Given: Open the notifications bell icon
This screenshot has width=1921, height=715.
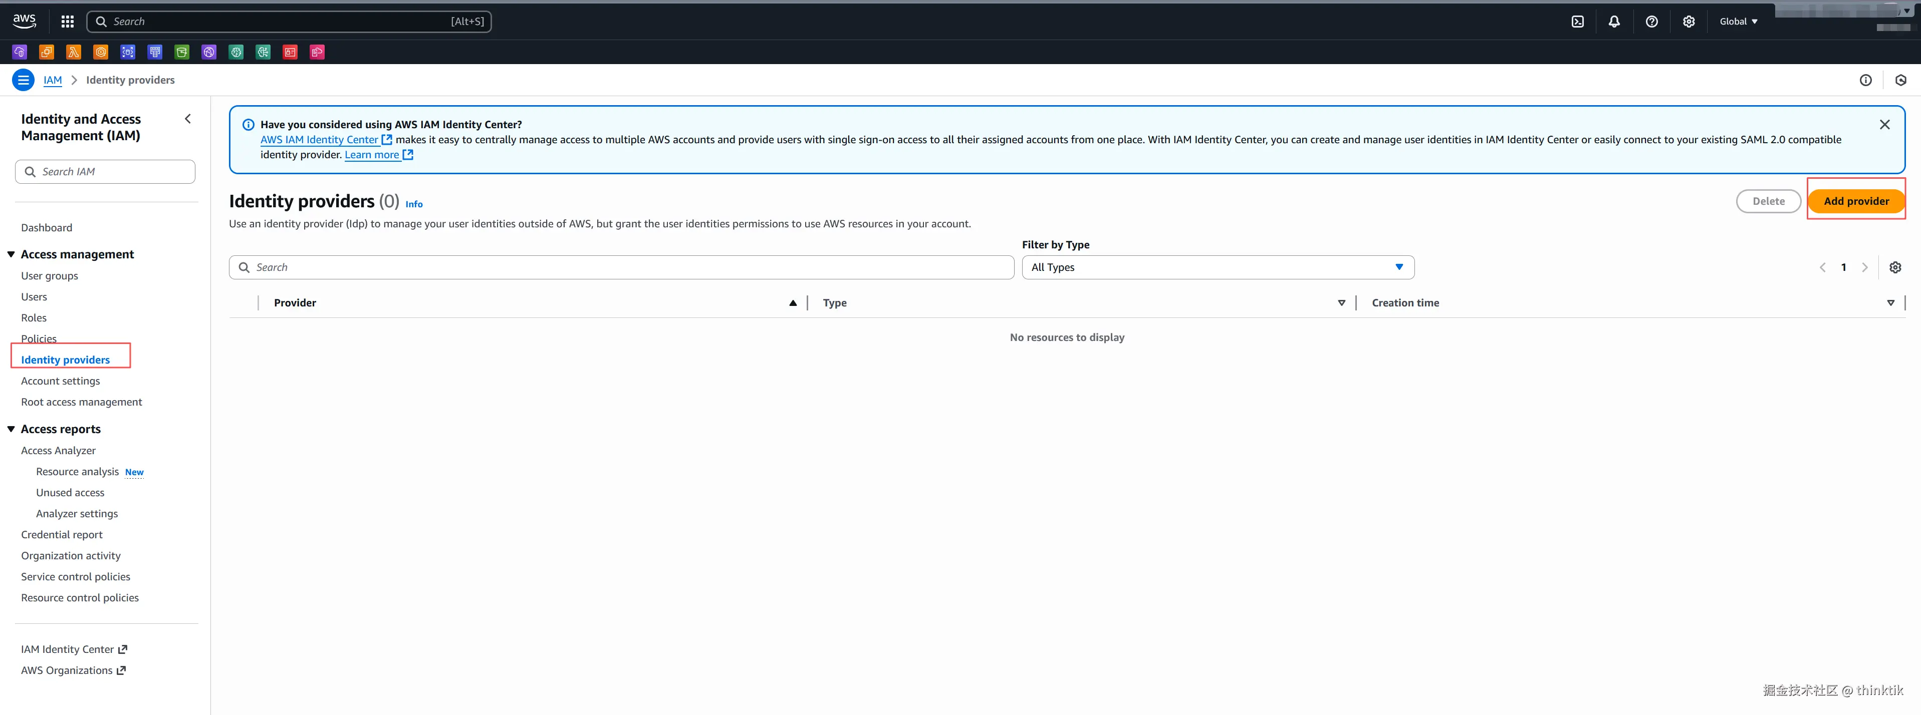Looking at the screenshot, I should (1614, 22).
